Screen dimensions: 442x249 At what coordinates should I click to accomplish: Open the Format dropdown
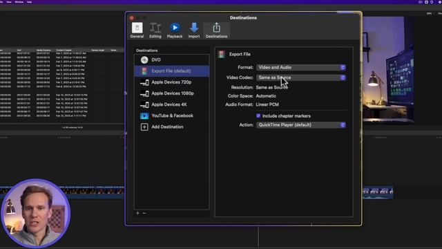coord(301,68)
